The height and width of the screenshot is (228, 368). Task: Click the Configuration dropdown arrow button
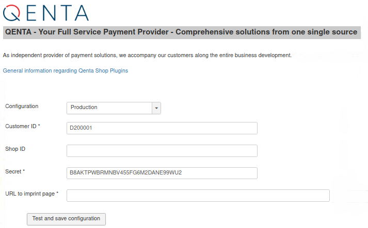(x=156, y=108)
